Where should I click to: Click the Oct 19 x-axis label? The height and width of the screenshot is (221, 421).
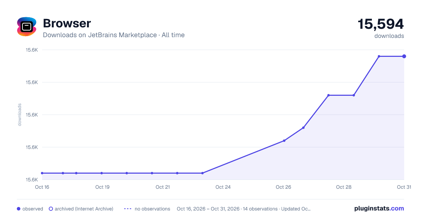click(102, 187)
